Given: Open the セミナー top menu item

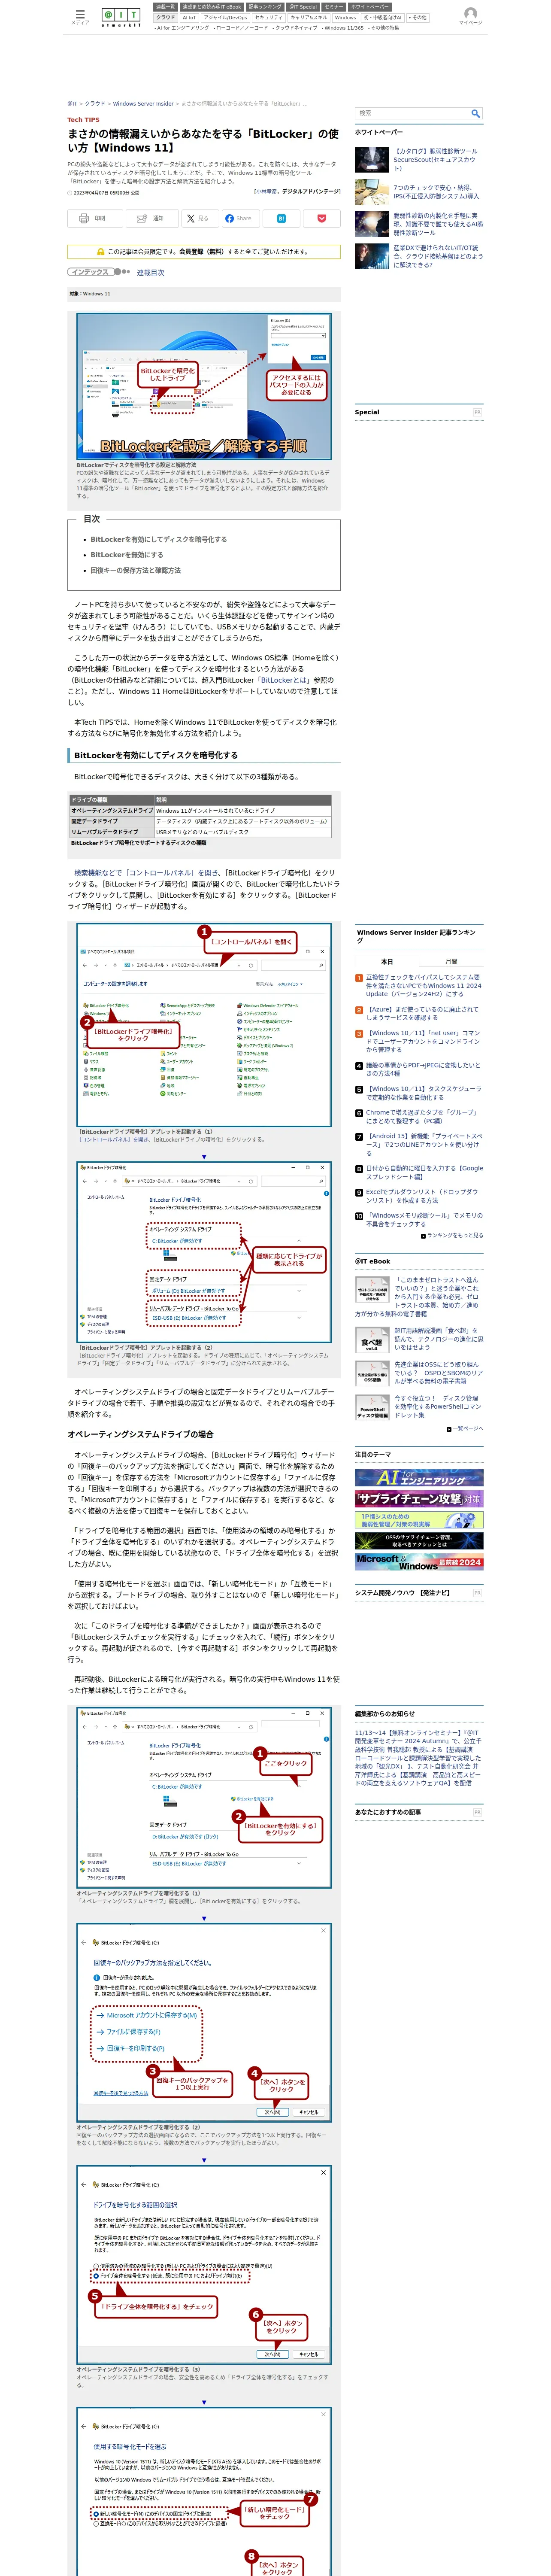Looking at the screenshot, I should point(333,7).
